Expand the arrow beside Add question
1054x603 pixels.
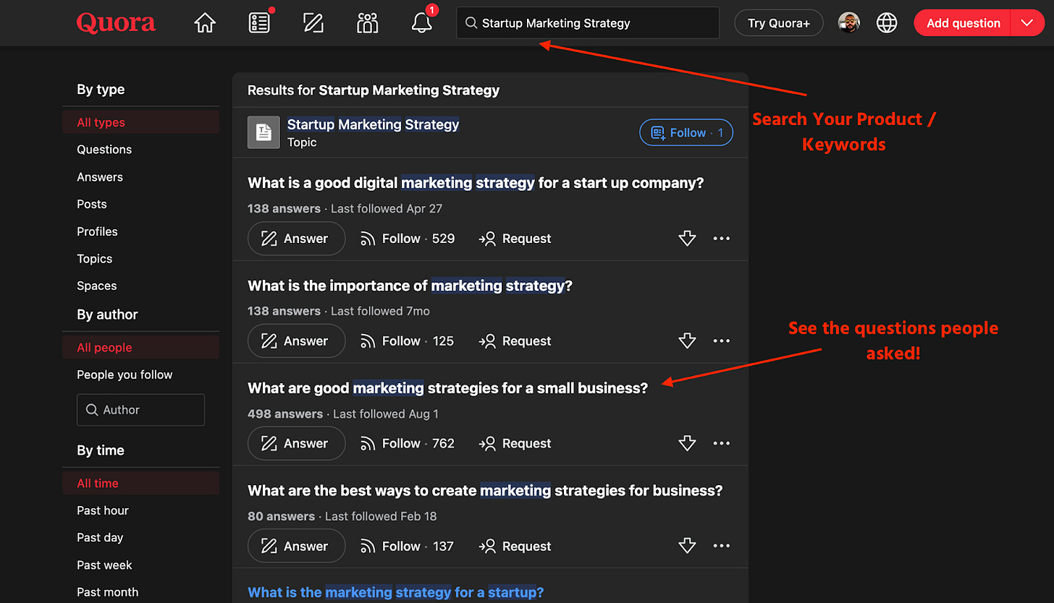(1027, 23)
